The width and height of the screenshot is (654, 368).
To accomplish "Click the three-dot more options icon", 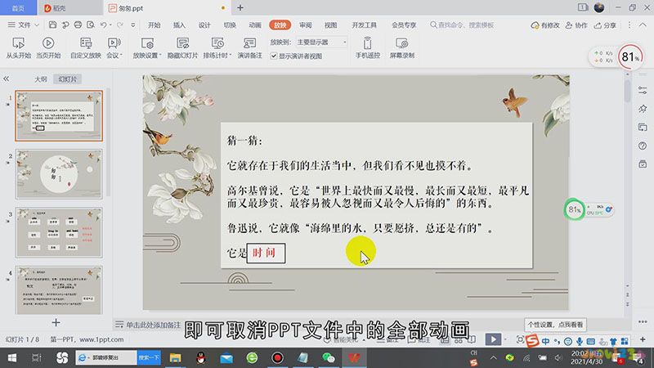I will [629, 25].
